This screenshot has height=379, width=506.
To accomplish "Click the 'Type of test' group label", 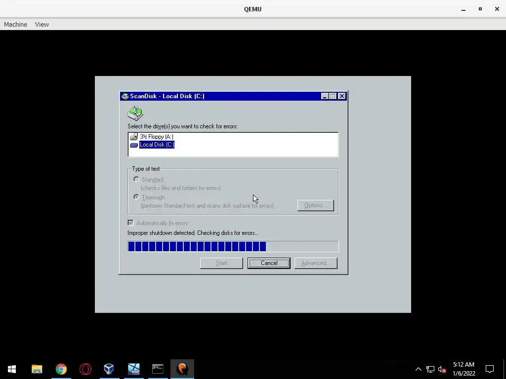I will coord(146,169).
